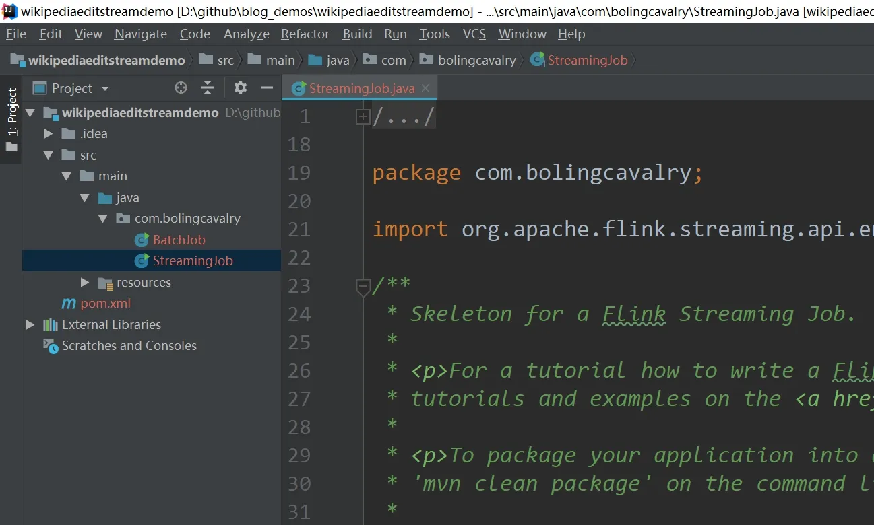This screenshot has width=874, height=525.
Task: Click the IntelliJ IDEA logo in title bar
Action: click(9, 11)
